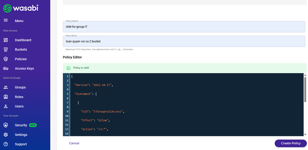
Task: Toggle the hamburger Menu icon
Action: [6, 21]
